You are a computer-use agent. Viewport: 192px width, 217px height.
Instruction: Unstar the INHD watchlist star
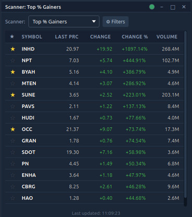pos(12,49)
